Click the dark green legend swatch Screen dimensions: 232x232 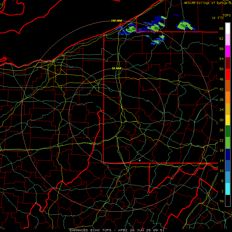coord(228,131)
